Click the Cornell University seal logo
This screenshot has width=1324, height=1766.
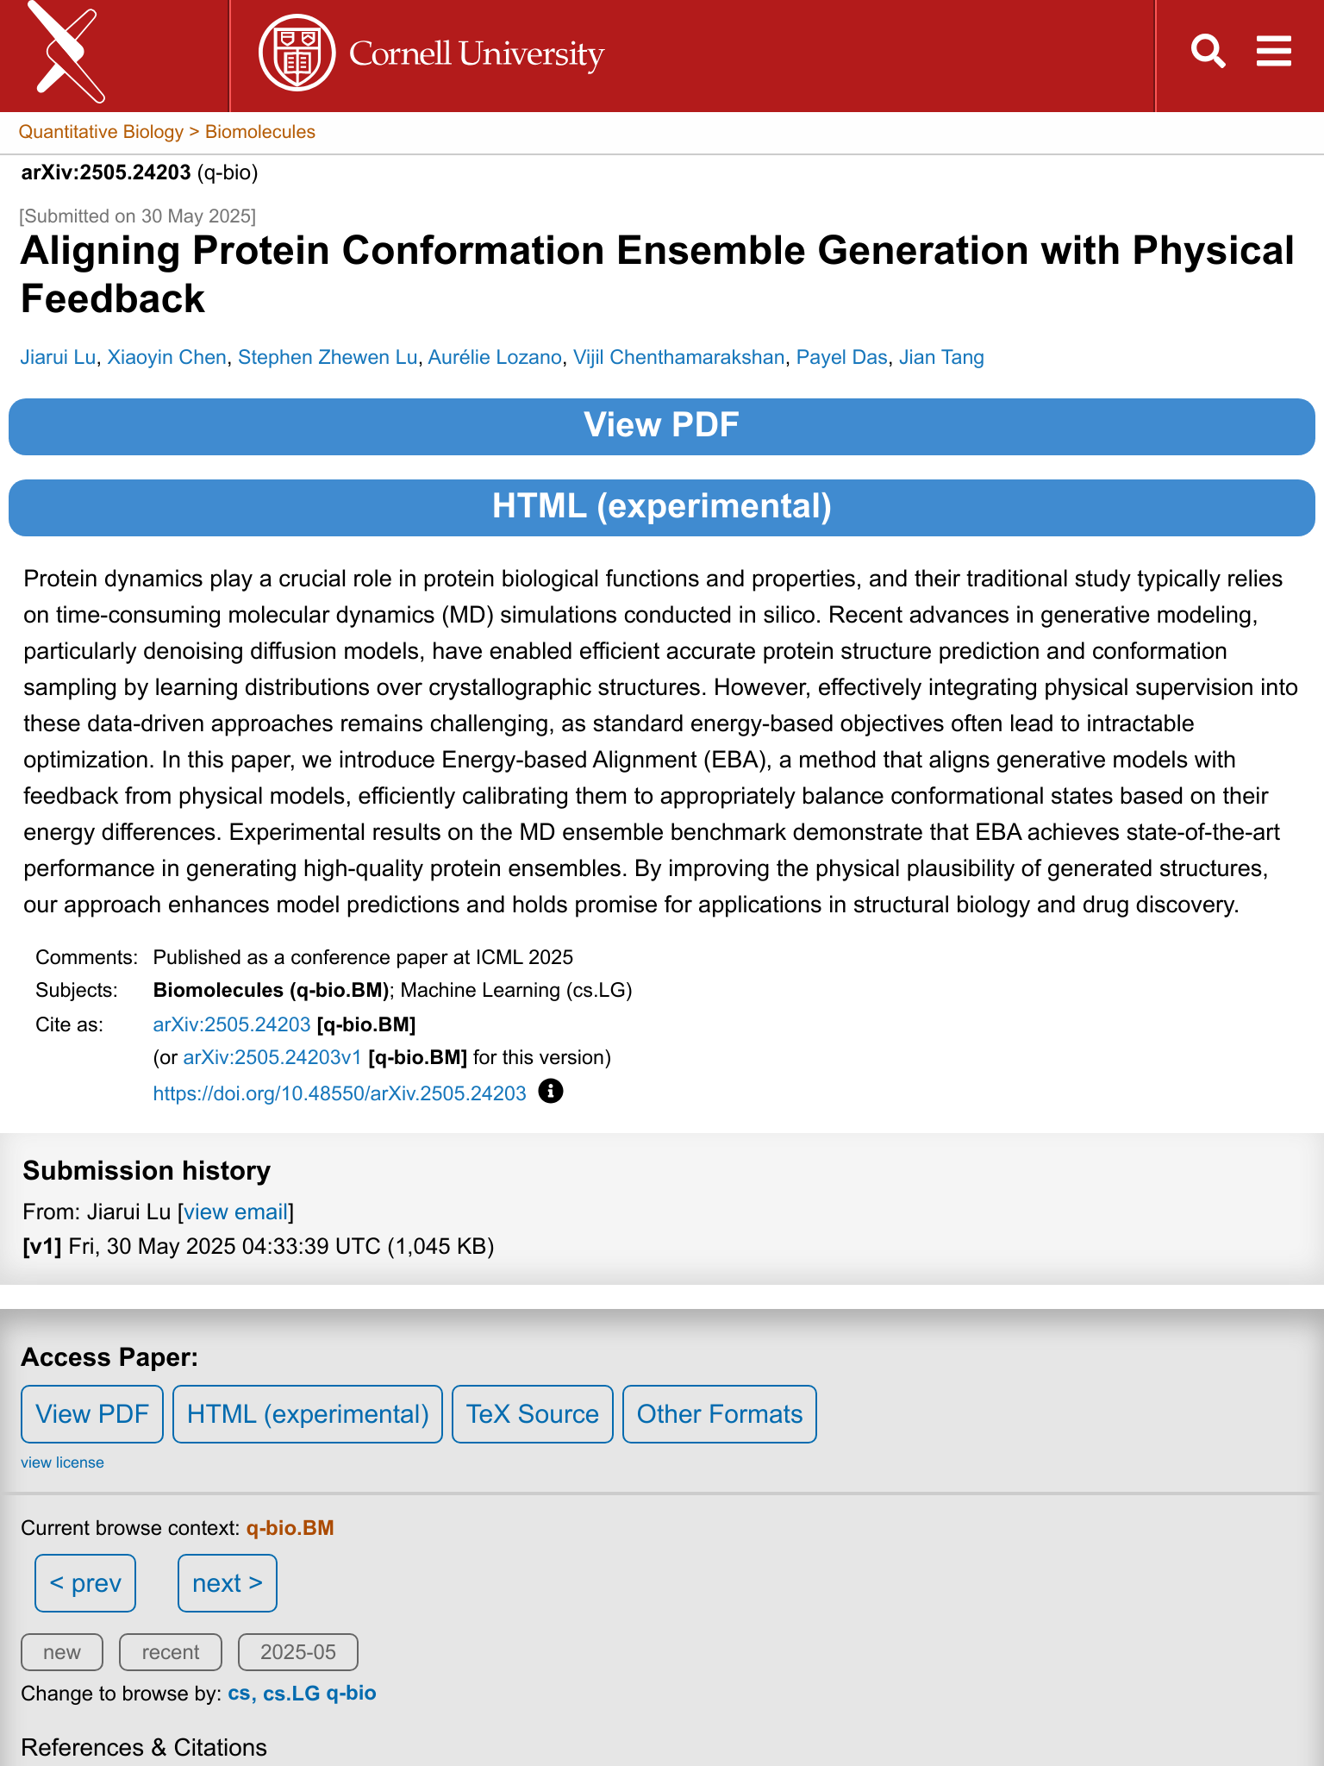coord(297,53)
